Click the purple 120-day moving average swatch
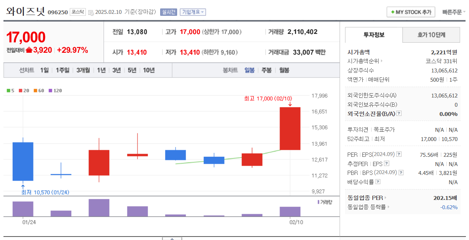 point(50,91)
